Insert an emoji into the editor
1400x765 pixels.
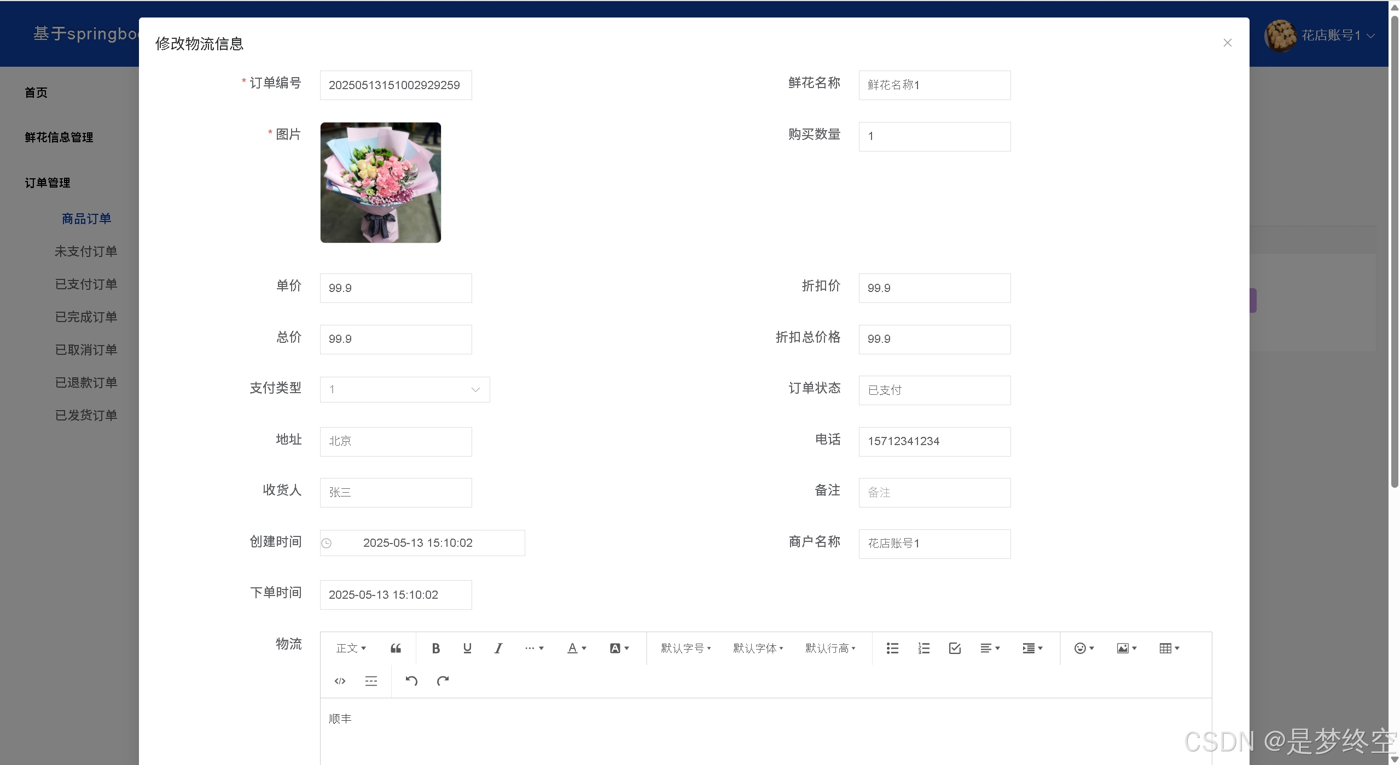[1081, 648]
